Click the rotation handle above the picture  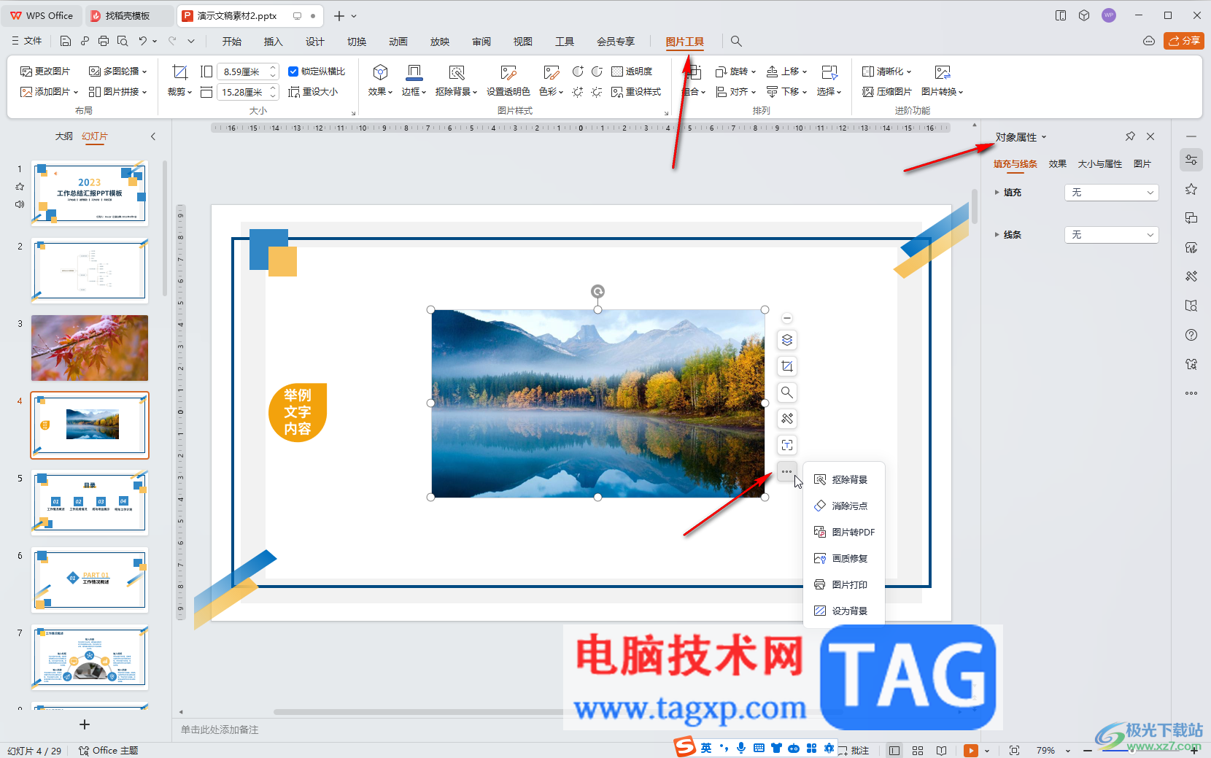(597, 292)
